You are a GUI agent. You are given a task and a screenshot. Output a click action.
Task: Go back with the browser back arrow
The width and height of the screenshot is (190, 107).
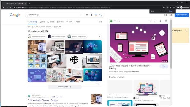(4, 7)
